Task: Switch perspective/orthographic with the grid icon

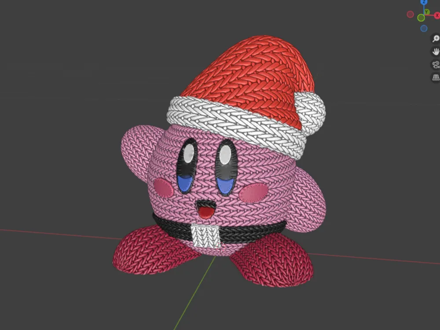Action: 436,77
